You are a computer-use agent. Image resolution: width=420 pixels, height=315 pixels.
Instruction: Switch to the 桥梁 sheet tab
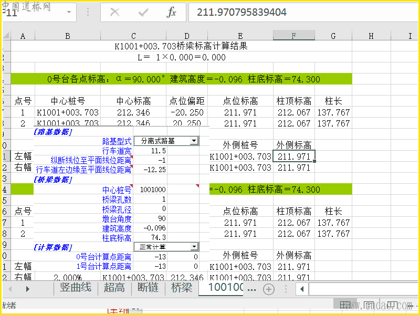tap(182, 288)
